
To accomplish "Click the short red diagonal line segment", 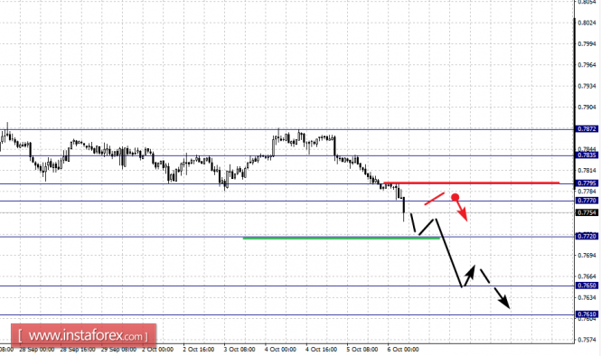I will coord(435,199).
